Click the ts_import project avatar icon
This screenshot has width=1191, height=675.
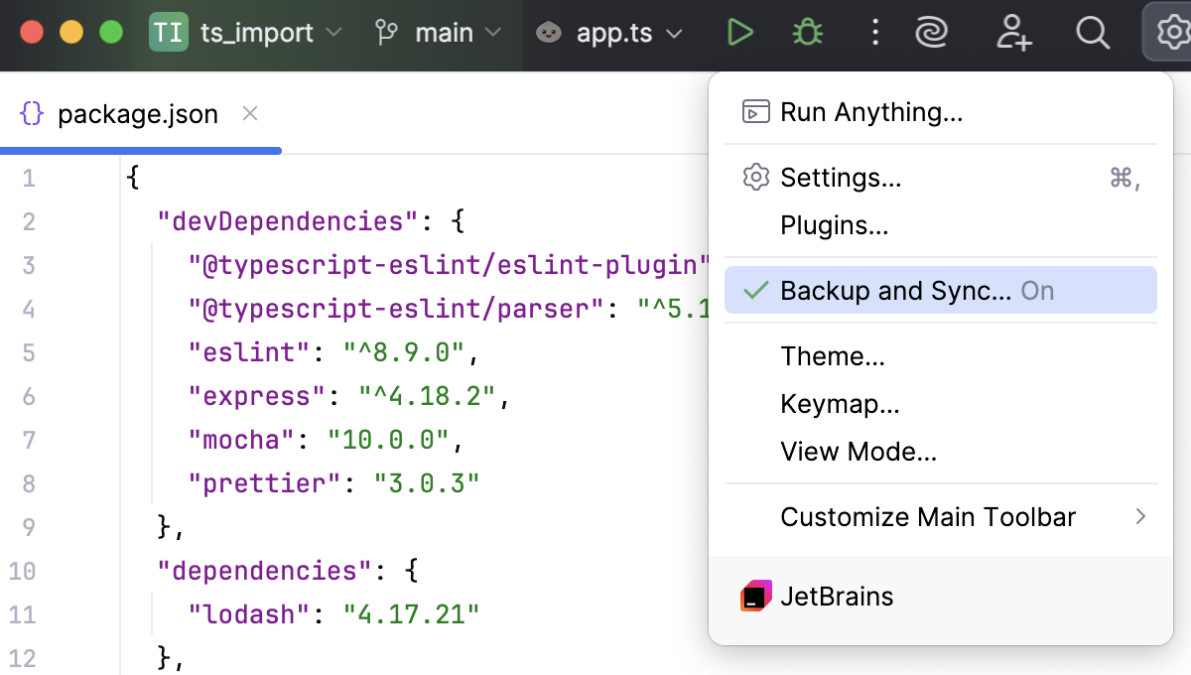click(167, 32)
